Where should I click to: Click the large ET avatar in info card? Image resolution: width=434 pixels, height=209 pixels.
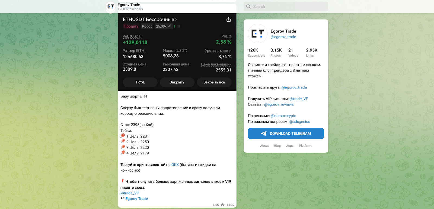[x=258, y=34]
